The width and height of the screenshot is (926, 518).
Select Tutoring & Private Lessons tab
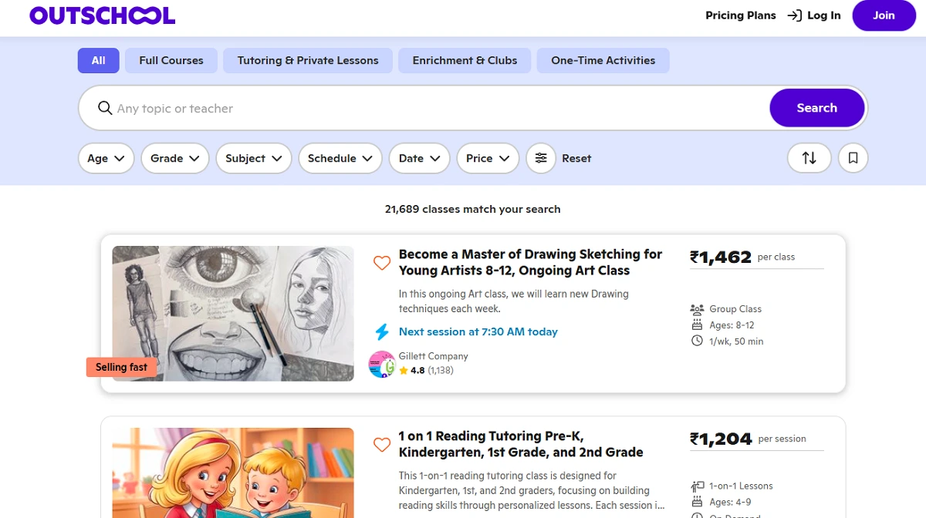point(308,60)
